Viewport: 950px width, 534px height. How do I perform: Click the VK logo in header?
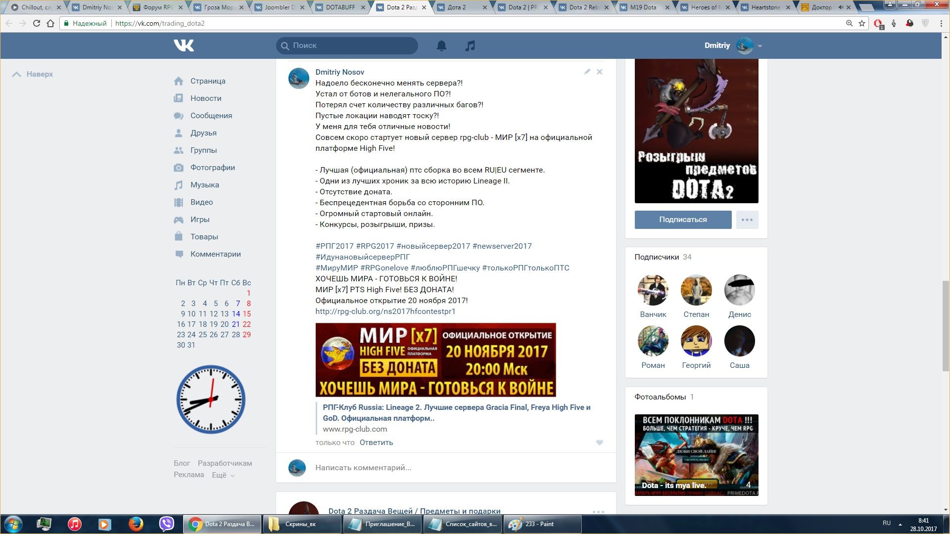[184, 45]
